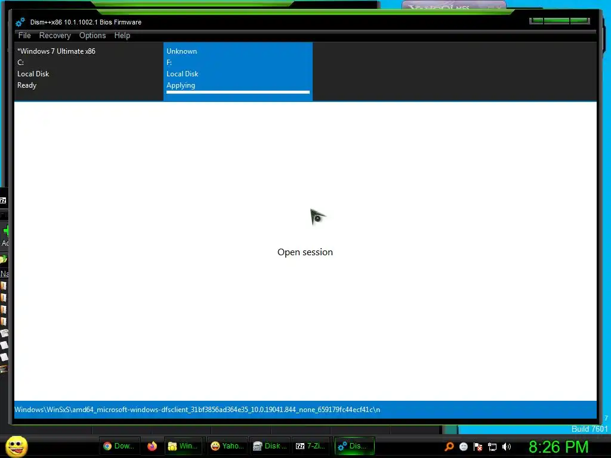Screen dimensions: 611x458
Task: Open the network tray icon
Action: pos(492,447)
